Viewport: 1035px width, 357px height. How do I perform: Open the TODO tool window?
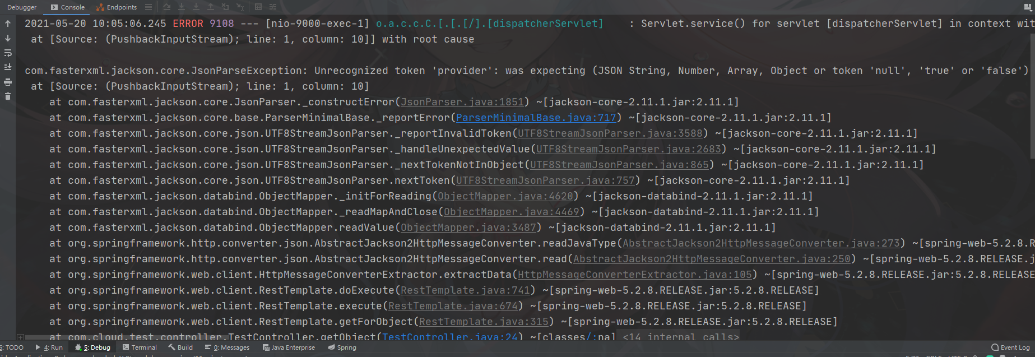pyautogui.click(x=12, y=347)
